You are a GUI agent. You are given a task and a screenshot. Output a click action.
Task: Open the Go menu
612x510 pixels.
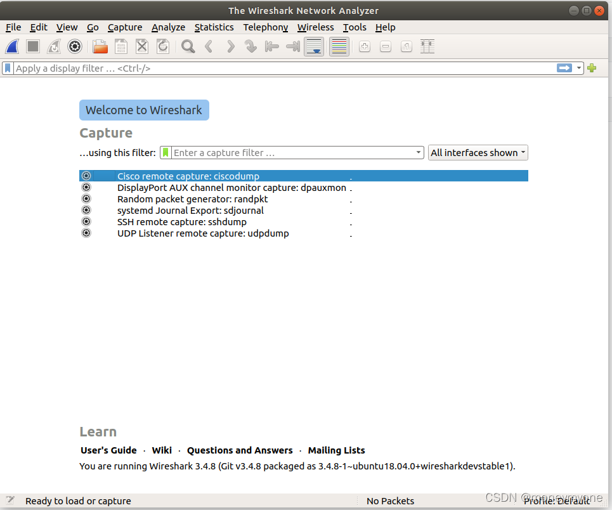coord(93,27)
